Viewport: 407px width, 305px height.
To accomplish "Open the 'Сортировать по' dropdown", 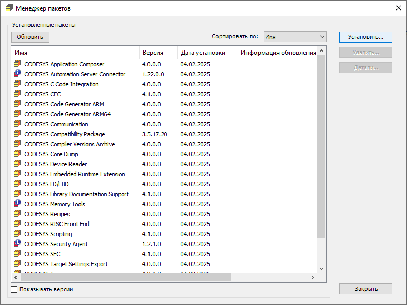I will (x=295, y=37).
